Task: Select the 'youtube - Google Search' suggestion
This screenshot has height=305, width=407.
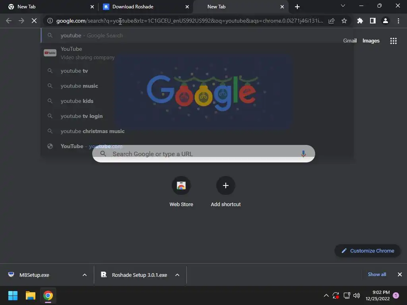Action: 197,35
